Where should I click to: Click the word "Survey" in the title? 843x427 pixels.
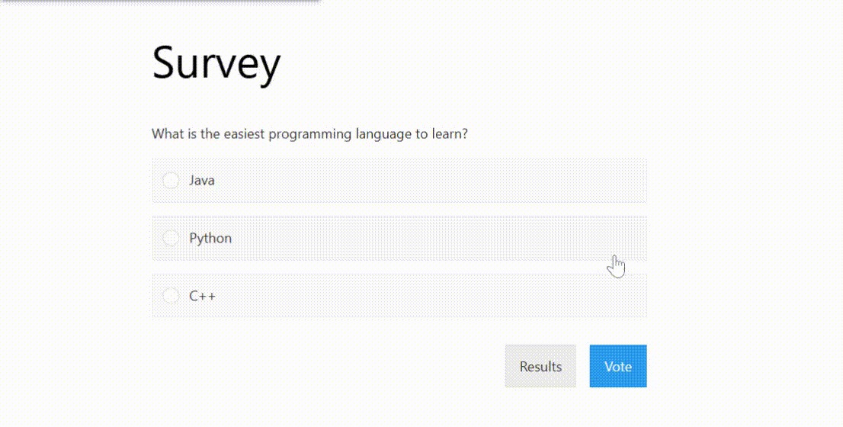[x=216, y=63]
